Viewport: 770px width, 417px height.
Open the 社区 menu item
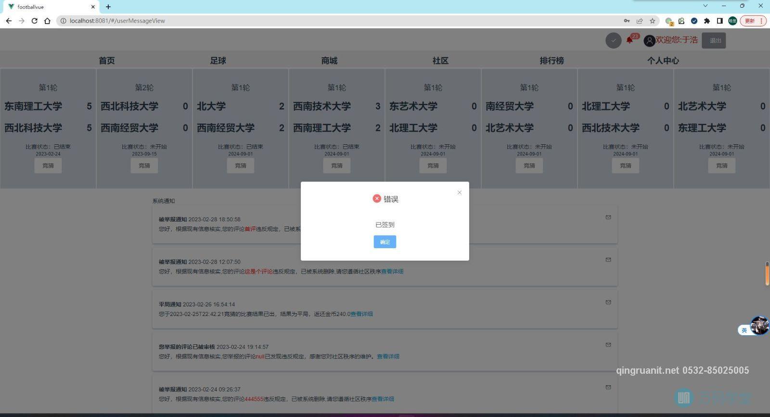(x=440, y=61)
